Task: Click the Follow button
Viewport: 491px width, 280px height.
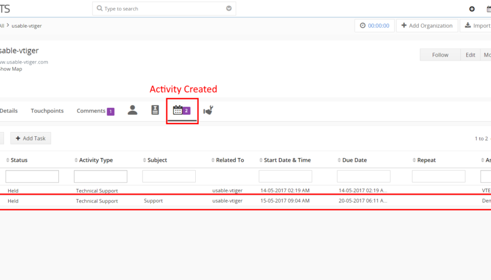Action: pyautogui.click(x=440, y=55)
